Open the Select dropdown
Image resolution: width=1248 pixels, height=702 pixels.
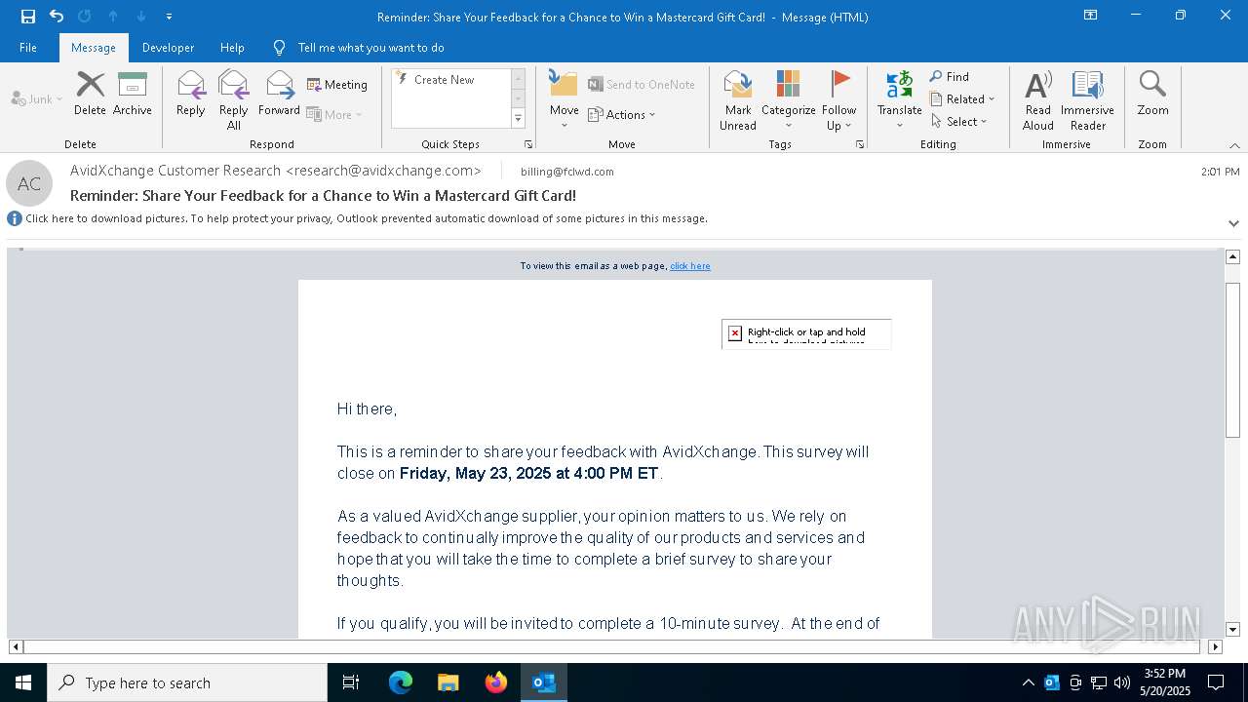tap(959, 121)
